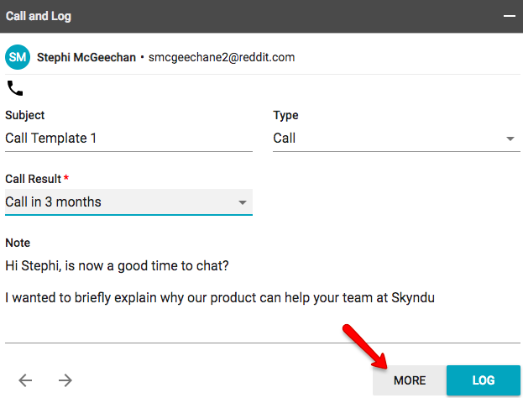This screenshot has height=398, width=523.
Task: Click the phone handset icon
Action: [15, 88]
